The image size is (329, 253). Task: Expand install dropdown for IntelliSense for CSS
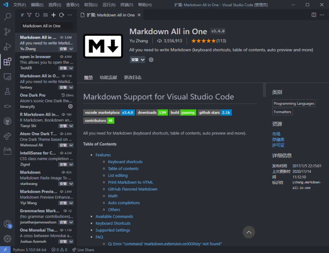(71, 165)
